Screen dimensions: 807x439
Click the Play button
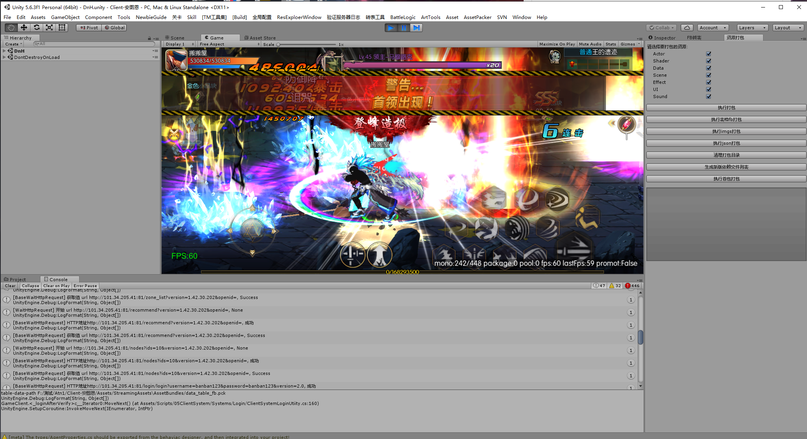pyautogui.click(x=391, y=28)
